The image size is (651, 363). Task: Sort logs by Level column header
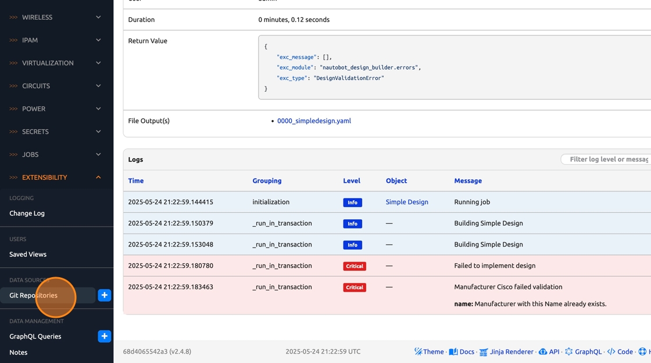352,180
